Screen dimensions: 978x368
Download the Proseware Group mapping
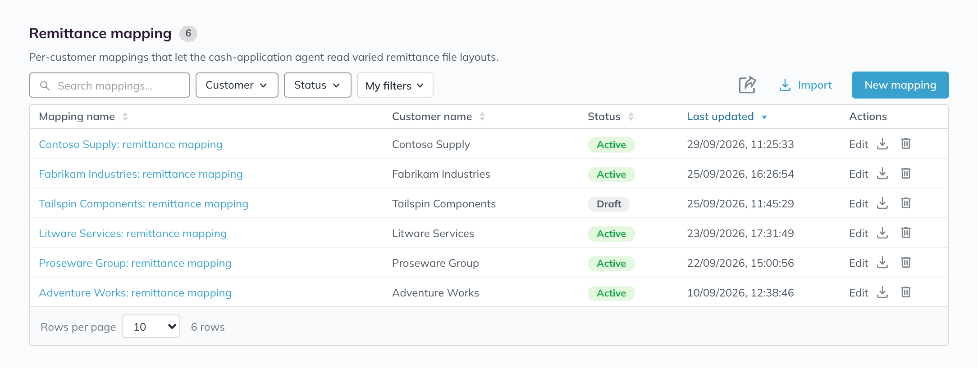(x=882, y=263)
